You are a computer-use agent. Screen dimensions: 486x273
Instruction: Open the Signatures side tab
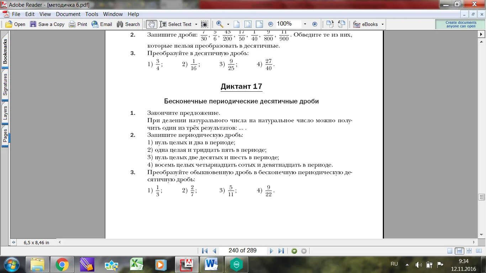point(5,85)
